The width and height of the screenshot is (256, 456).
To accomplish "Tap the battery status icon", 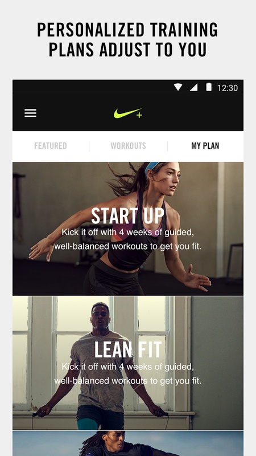I will pos(209,87).
